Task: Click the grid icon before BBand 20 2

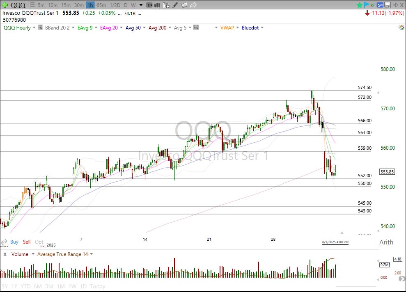Action: [x=40, y=27]
